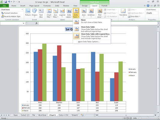The image size is (160, 120).
Task: Expand the Chart Area element dropdown
Action: coord(22,10)
